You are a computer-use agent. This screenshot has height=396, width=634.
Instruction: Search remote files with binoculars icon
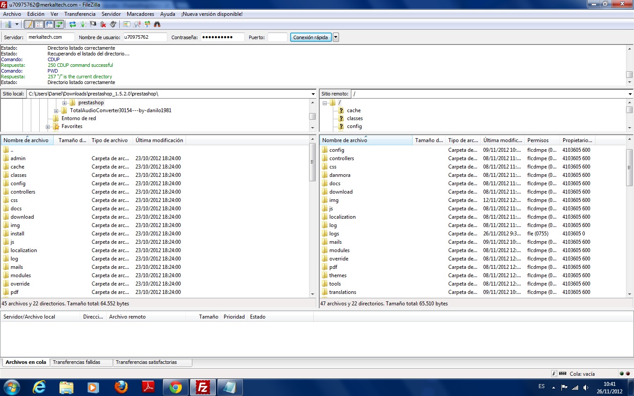tap(157, 25)
